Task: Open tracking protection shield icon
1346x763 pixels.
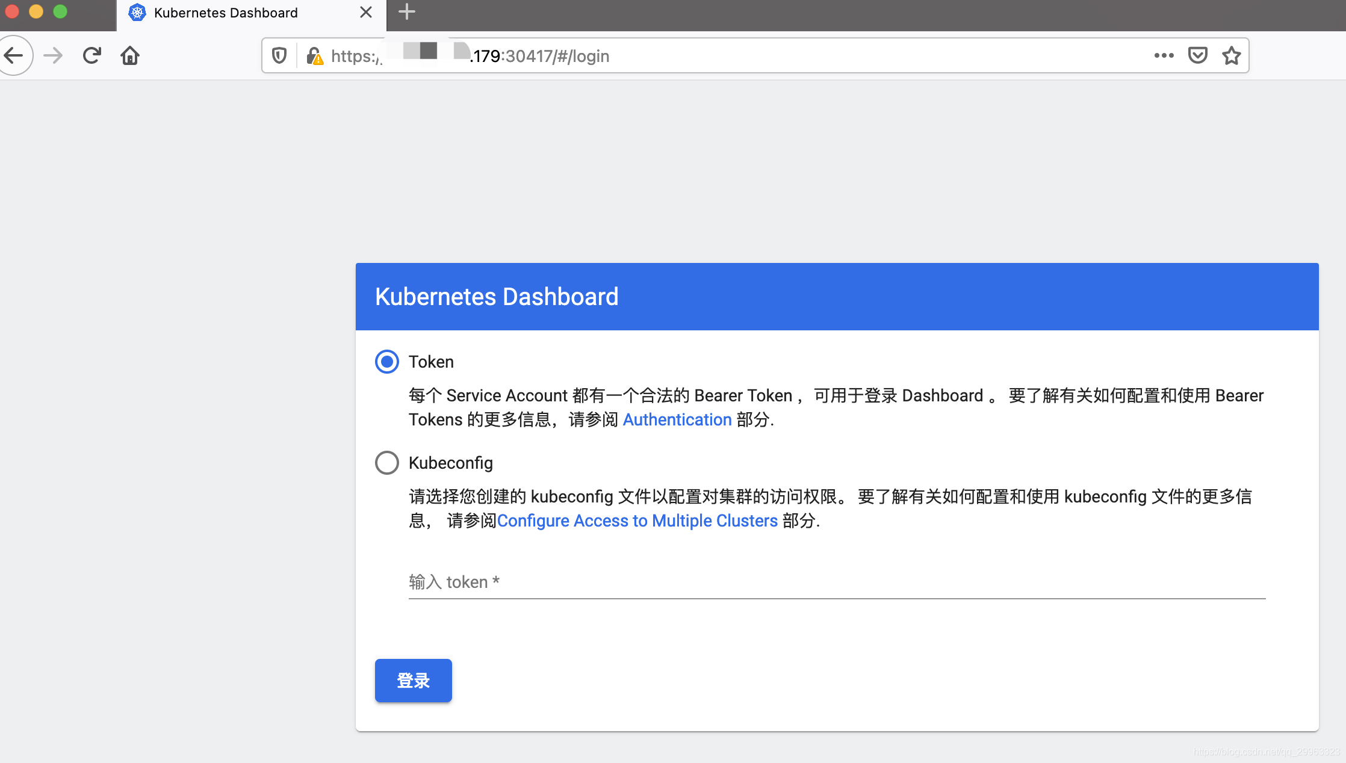Action: point(279,56)
